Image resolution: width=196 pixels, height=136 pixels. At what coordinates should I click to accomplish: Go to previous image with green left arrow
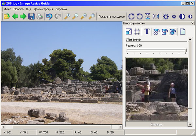click(15, 16)
